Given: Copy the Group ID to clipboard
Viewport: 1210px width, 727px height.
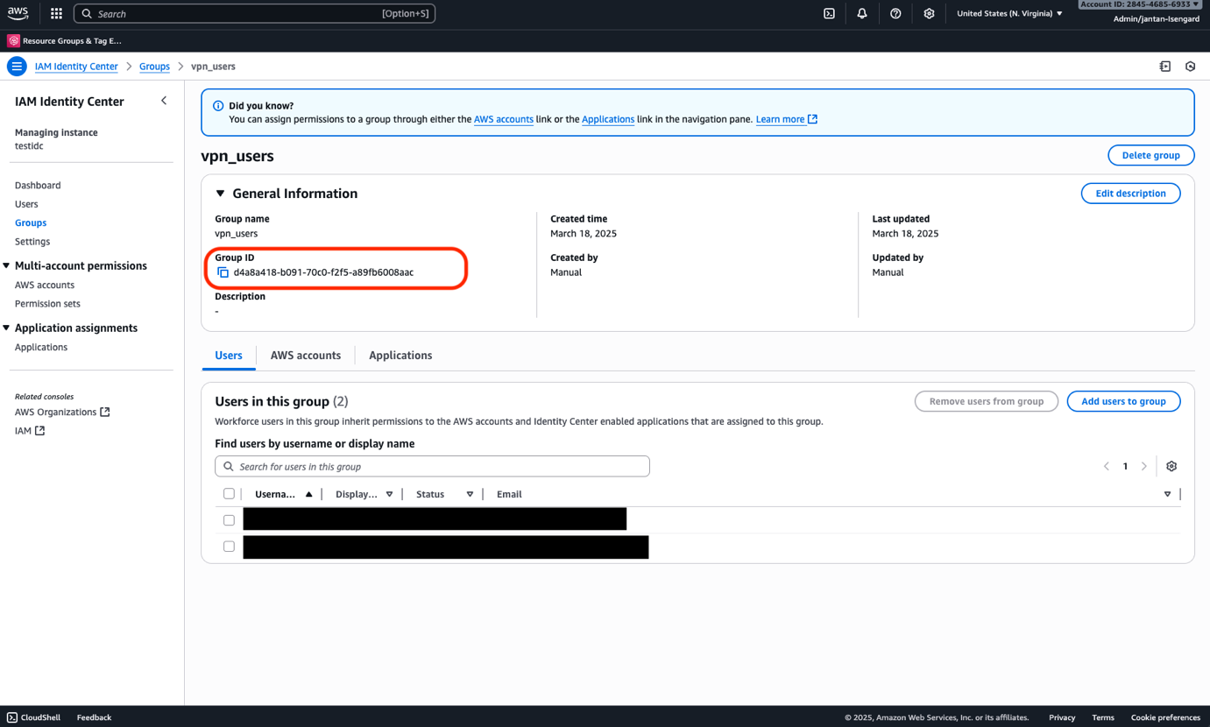Looking at the screenshot, I should coord(223,272).
